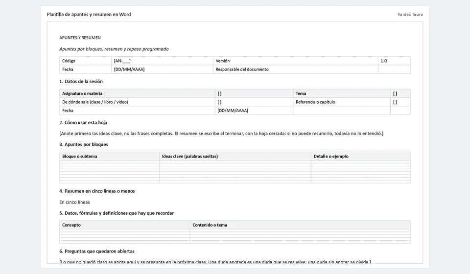This screenshot has width=470, height=274.
Task: Click the 'Responsable del documento' cell
Action: pos(296,69)
